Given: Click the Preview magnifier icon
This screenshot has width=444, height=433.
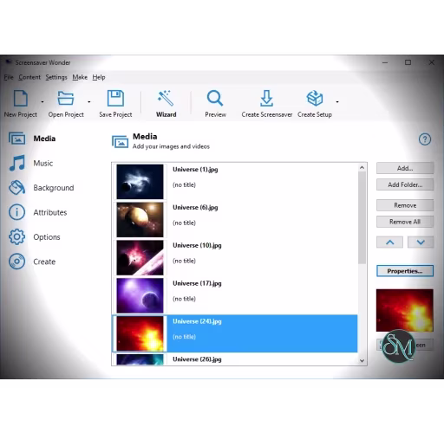Looking at the screenshot, I should (x=215, y=98).
